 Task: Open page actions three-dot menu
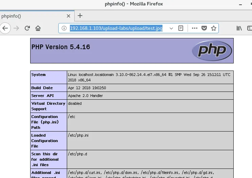click(194, 28)
